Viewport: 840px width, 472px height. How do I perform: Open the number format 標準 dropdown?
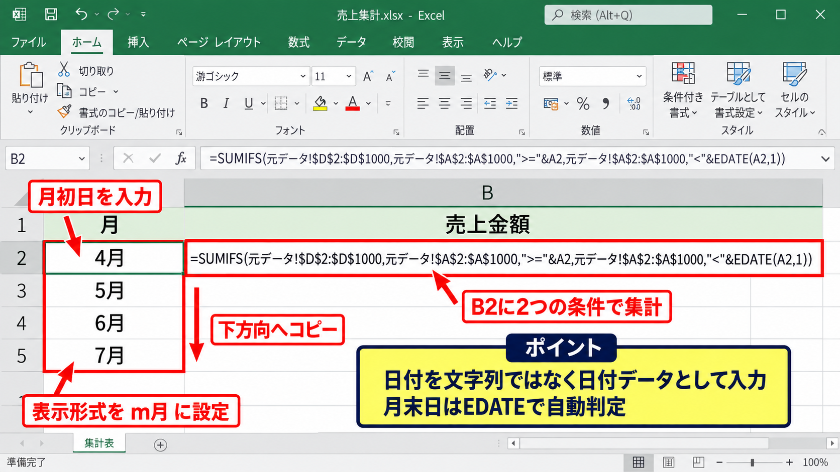(639, 76)
